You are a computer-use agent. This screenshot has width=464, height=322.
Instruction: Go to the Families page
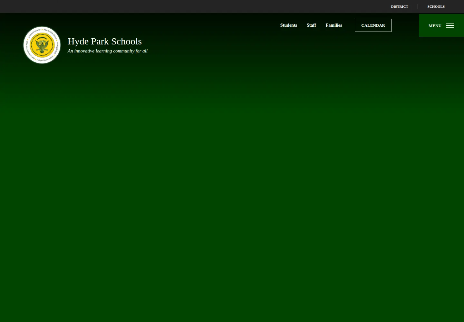(334, 25)
